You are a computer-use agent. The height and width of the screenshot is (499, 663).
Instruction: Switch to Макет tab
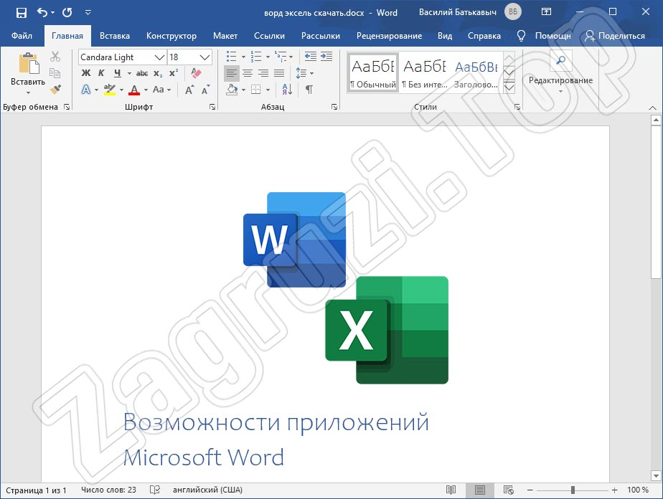pyautogui.click(x=225, y=36)
